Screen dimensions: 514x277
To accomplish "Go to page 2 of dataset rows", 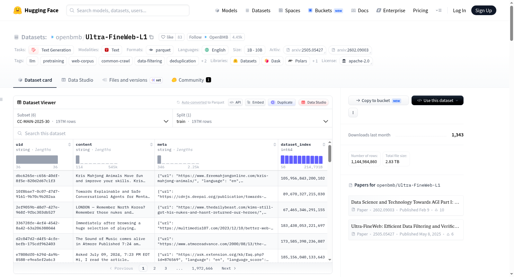I will [155, 268].
